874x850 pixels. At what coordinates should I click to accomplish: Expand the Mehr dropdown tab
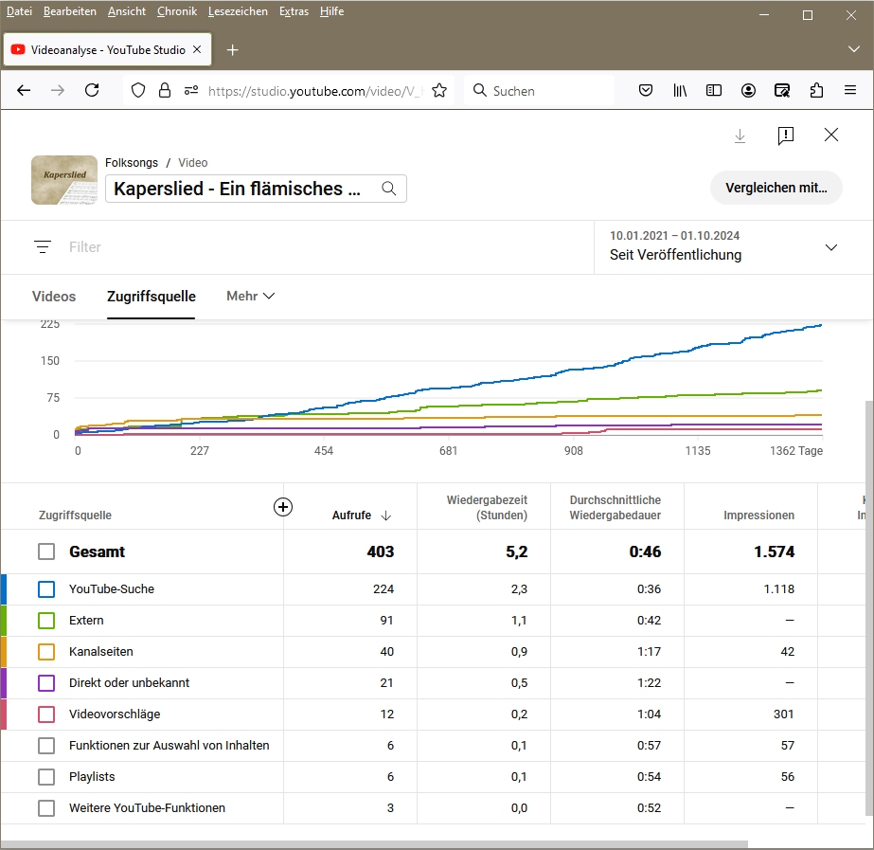point(250,296)
